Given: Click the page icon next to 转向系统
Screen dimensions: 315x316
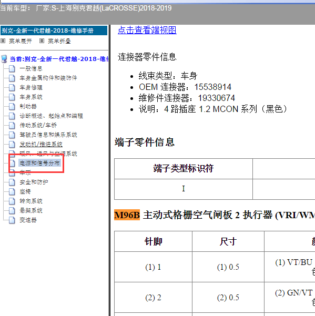Looking at the screenshot, I should pyautogui.click(x=12, y=201).
